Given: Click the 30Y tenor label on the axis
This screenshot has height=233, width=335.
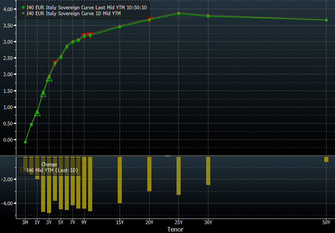Looking at the screenshot, I should 208,222.
